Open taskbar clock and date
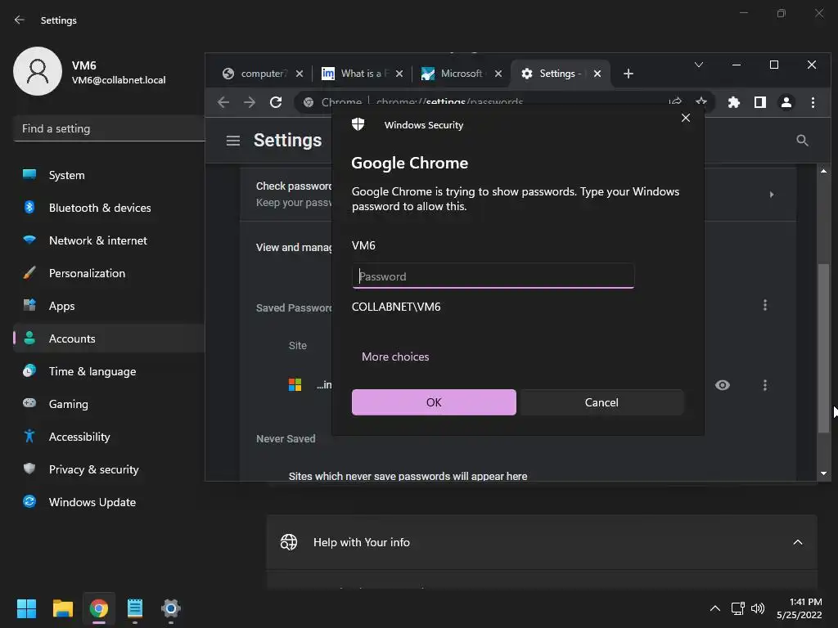838x628 pixels. pyautogui.click(x=799, y=608)
